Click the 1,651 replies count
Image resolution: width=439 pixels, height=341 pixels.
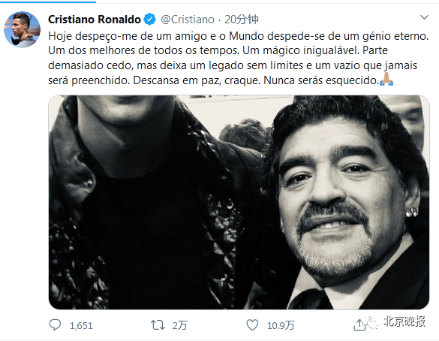[x=81, y=325]
